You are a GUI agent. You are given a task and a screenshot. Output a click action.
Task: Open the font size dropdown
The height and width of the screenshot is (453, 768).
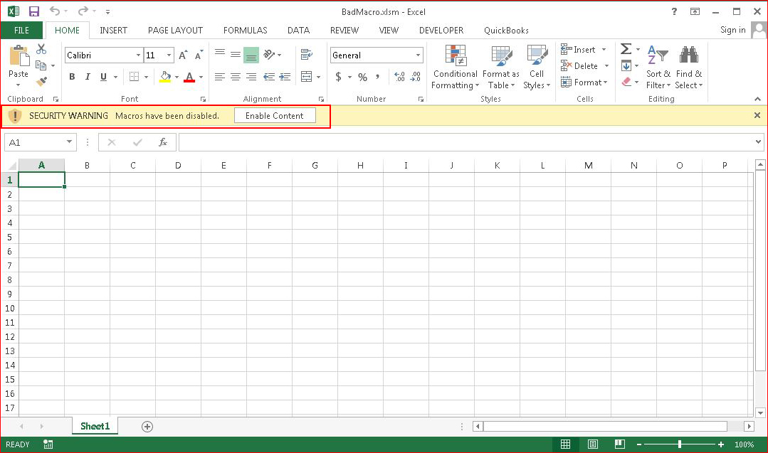point(169,55)
